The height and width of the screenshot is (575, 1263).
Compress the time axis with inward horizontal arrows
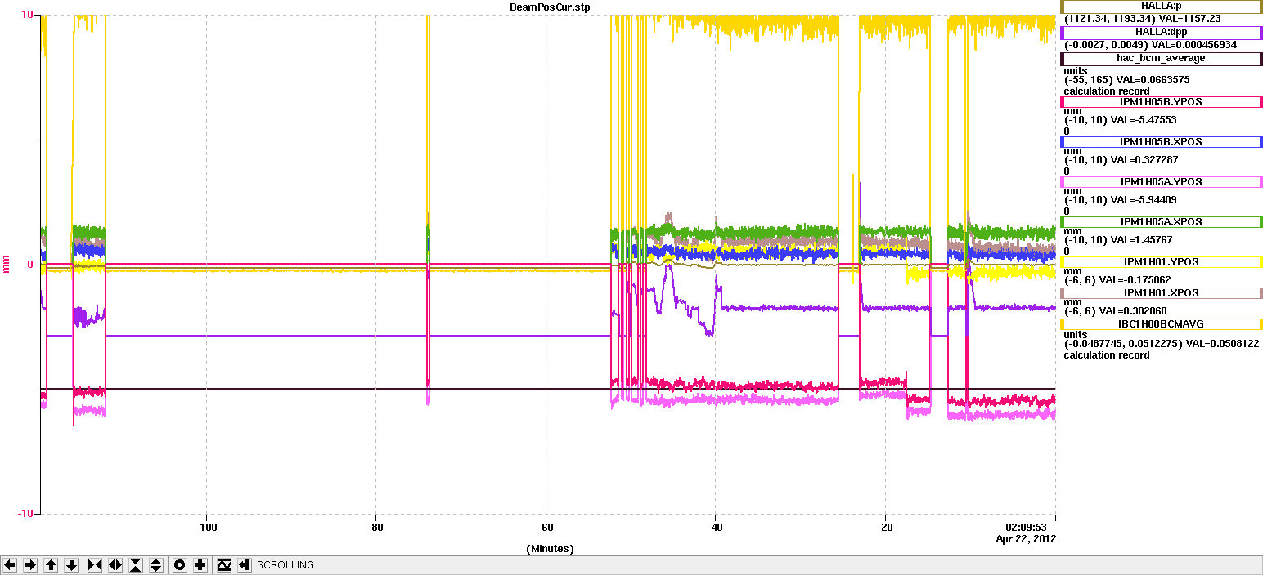click(95, 564)
